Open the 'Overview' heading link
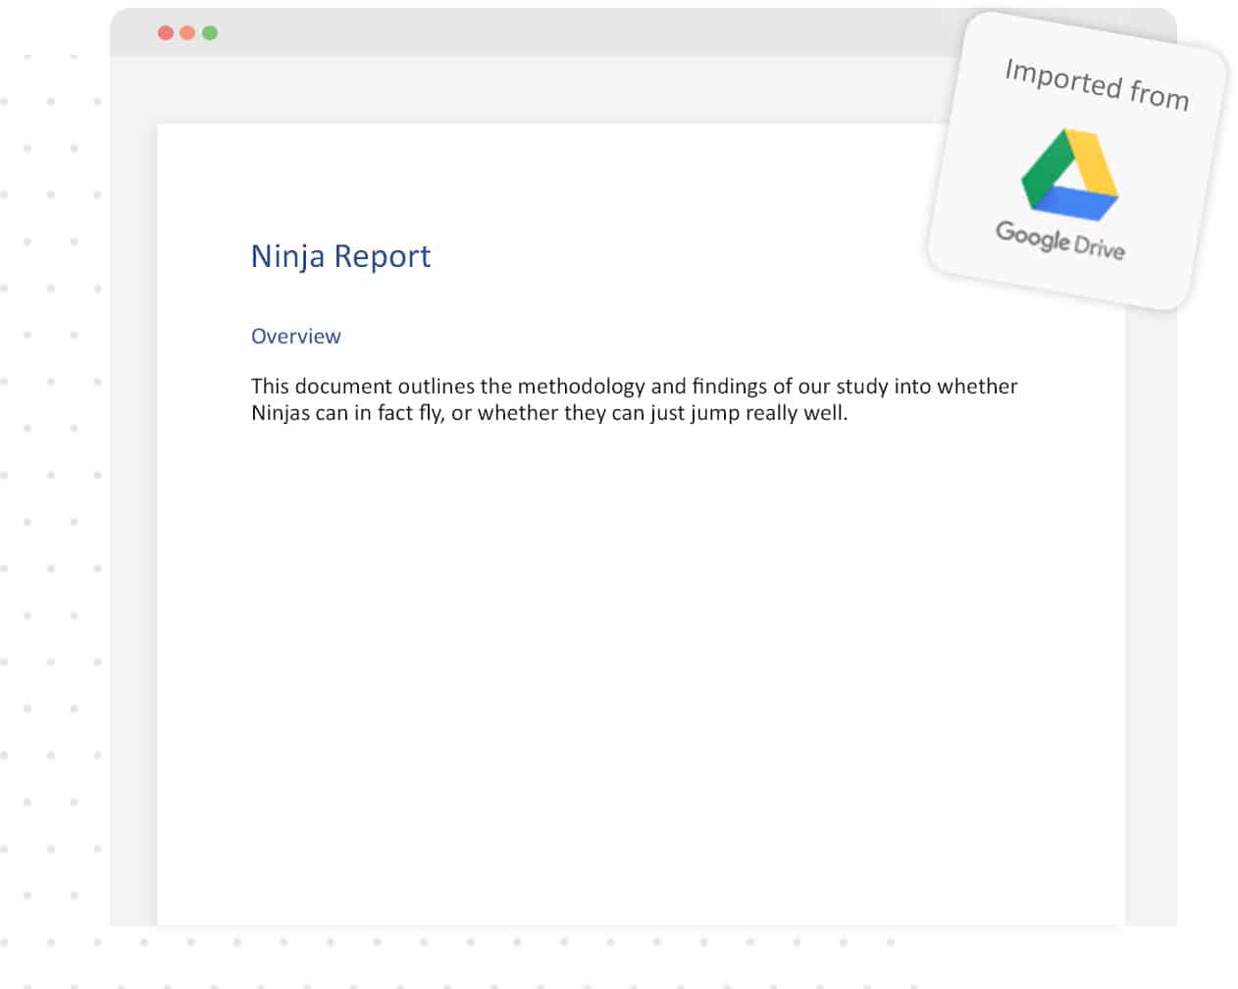This screenshot has height=989, width=1238. [x=295, y=336]
